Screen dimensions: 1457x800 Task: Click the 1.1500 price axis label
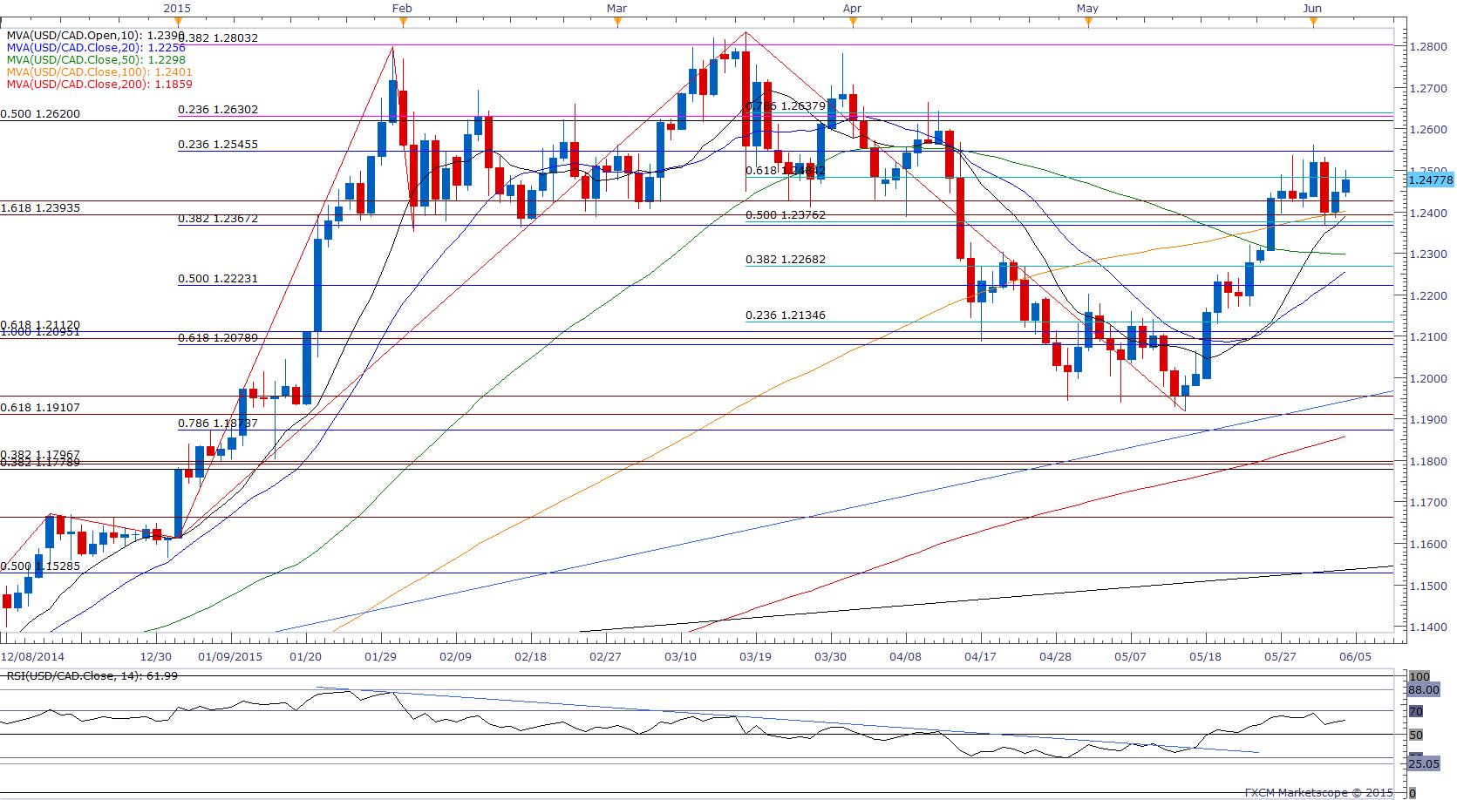pos(1430,586)
